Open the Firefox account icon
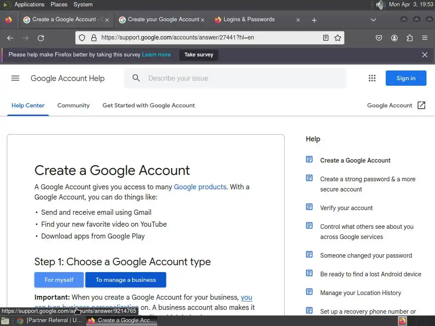 tap(394, 38)
